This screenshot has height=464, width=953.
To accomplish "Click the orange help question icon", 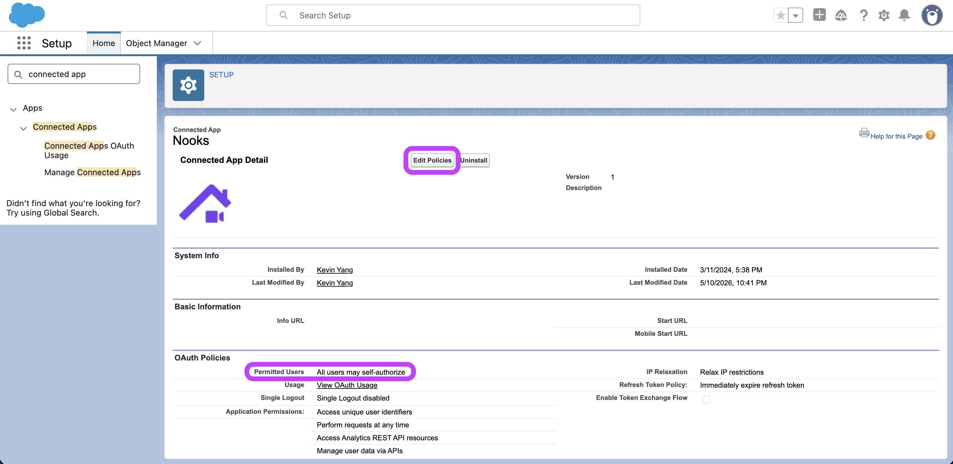I will (931, 135).
